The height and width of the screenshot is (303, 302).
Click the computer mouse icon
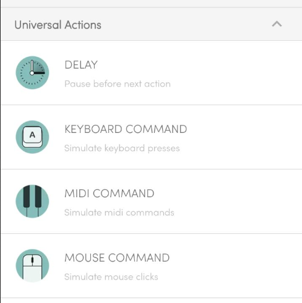pos(32,266)
